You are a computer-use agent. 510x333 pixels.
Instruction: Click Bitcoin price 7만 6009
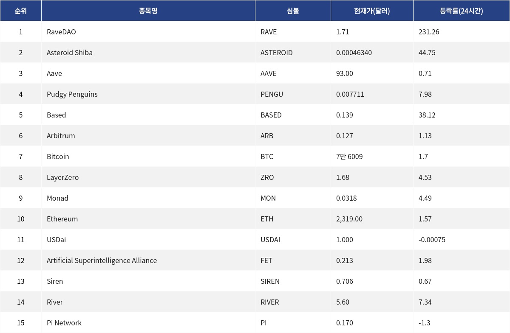pyautogui.click(x=349, y=157)
